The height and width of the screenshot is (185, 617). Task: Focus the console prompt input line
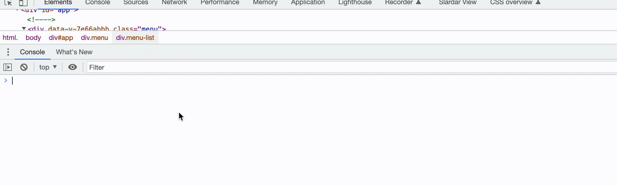(169, 81)
